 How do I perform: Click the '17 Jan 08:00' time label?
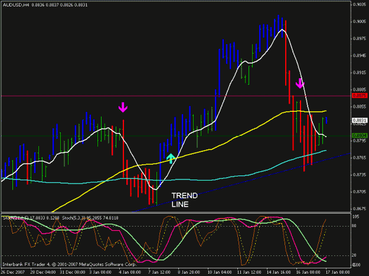click(x=338, y=272)
